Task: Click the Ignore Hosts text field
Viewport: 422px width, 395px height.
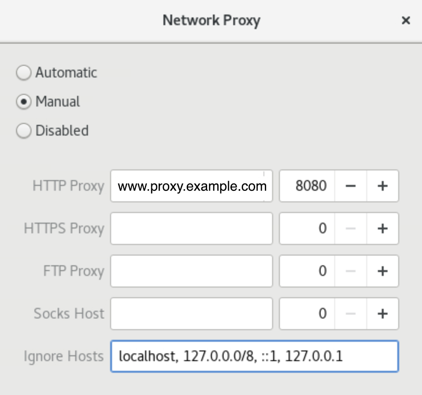Action: coord(254,357)
